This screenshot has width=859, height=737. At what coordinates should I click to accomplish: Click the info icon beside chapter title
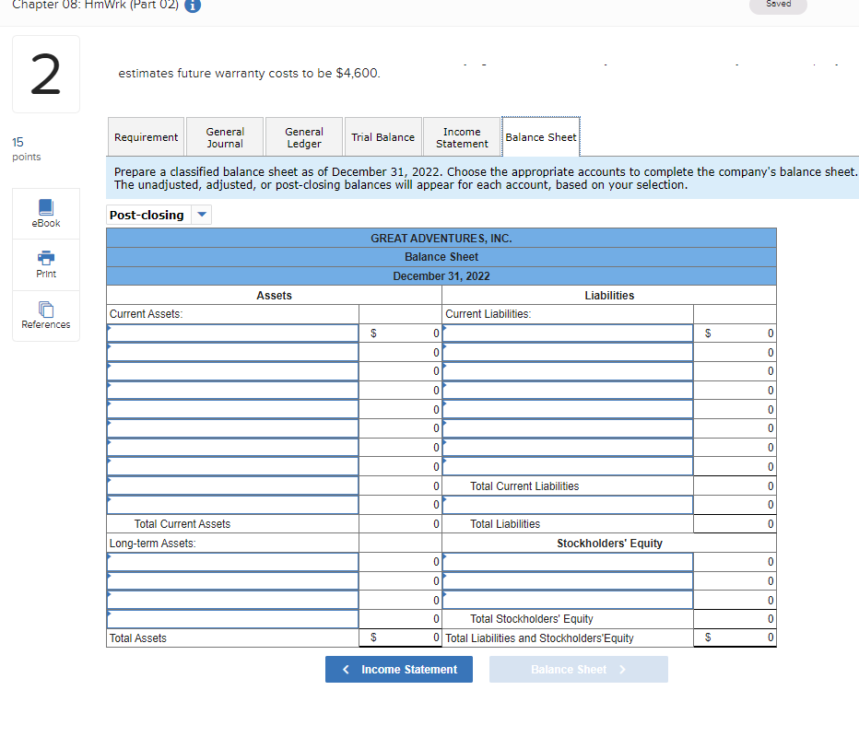(193, 5)
